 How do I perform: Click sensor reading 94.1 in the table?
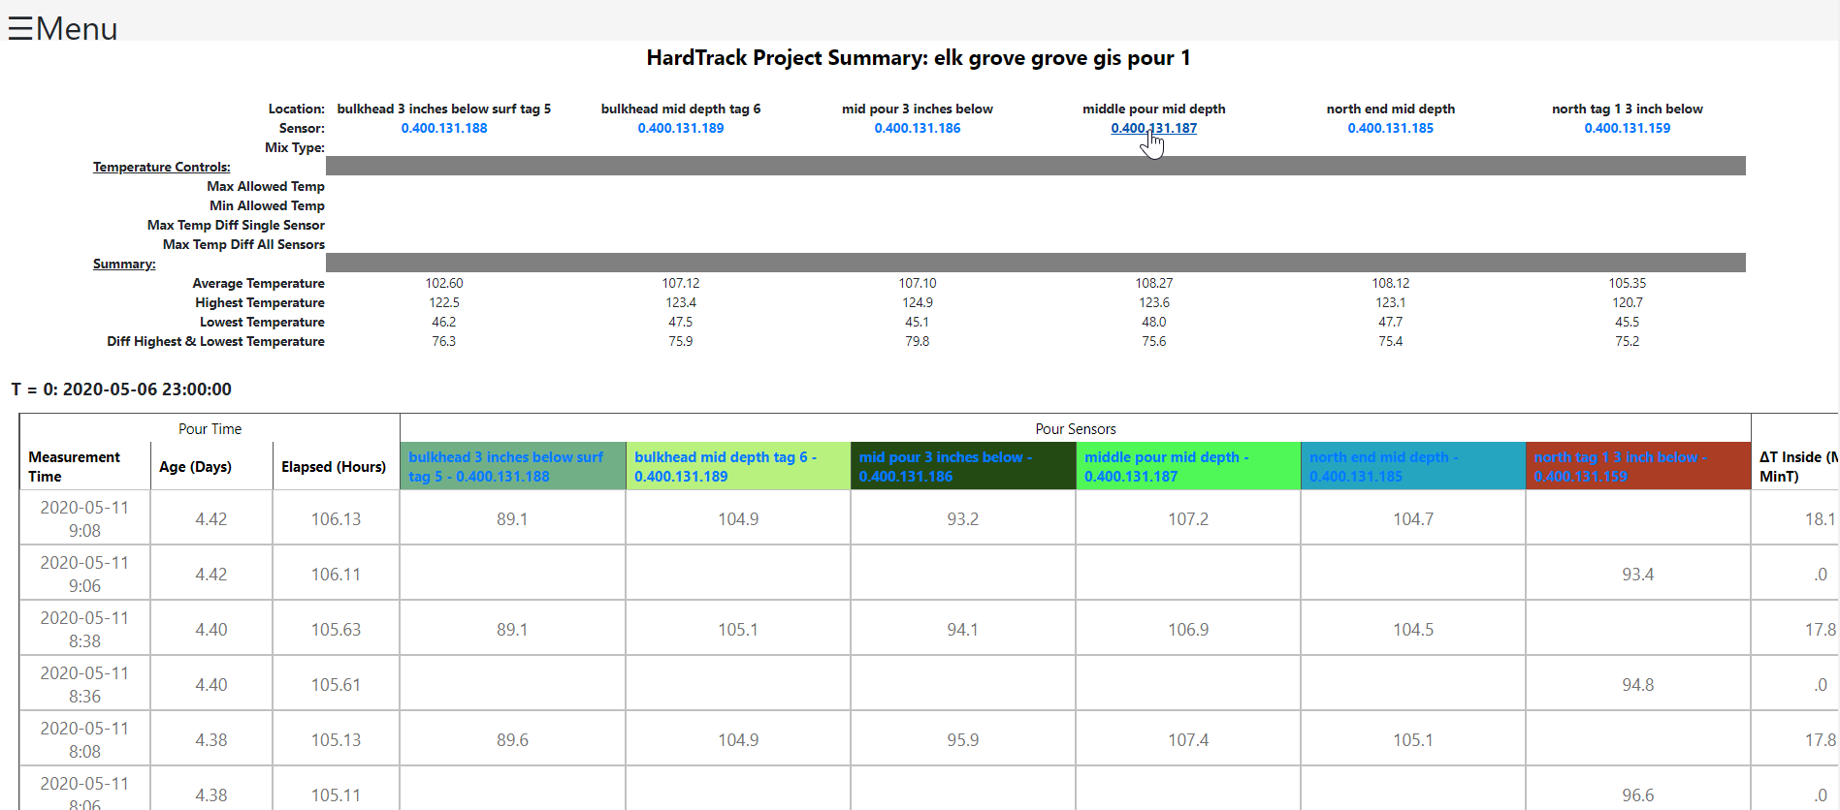coord(963,630)
